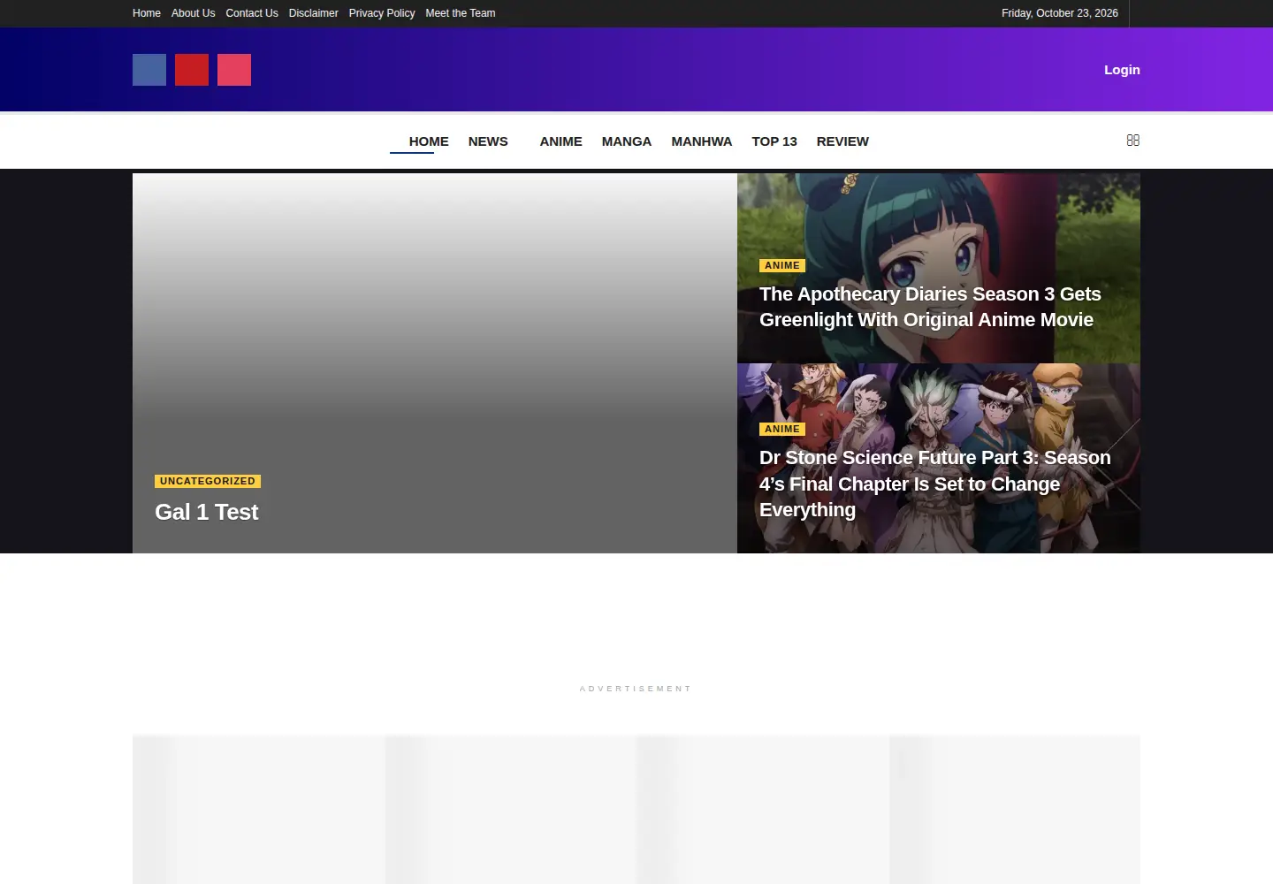This screenshot has height=884, width=1273.
Task: Go to Contact Us page
Action: [x=252, y=13]
